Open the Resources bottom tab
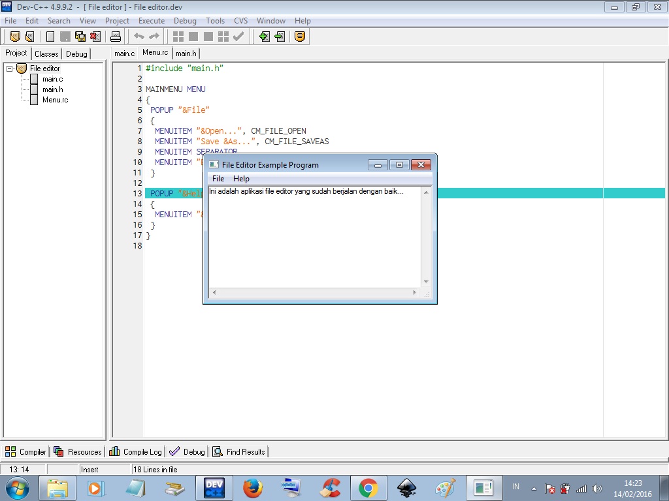 [x=78, y=452]
